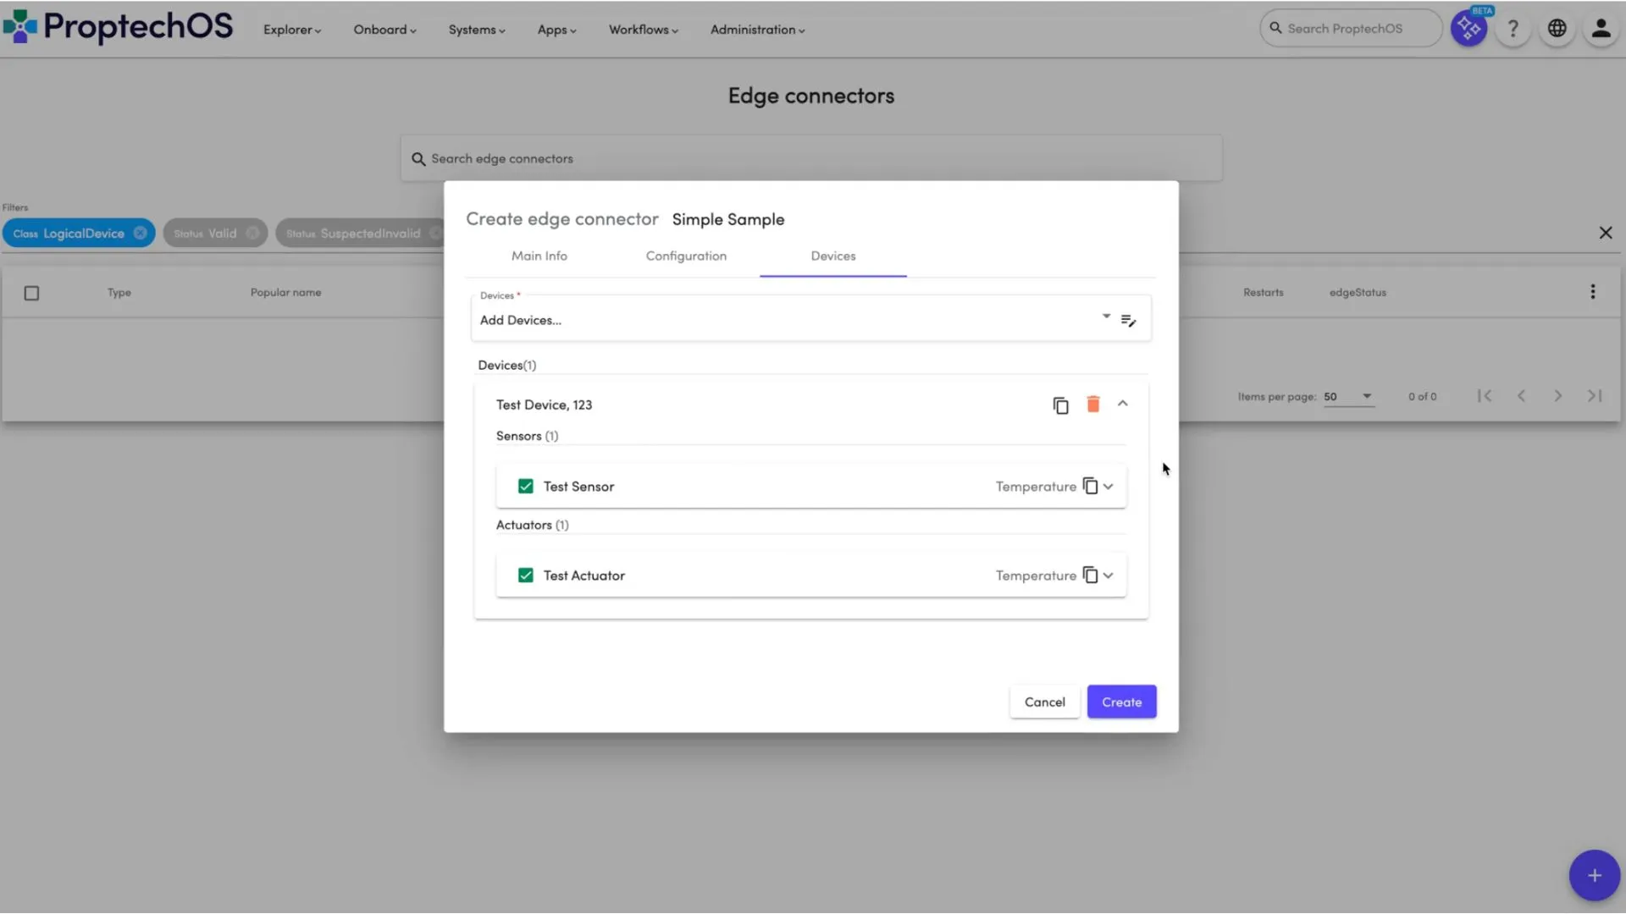Image resolution: width=1626 pixels, height=914 pixels.
Task: Open the language globe icon
Action: click(x=1557, y=29)
